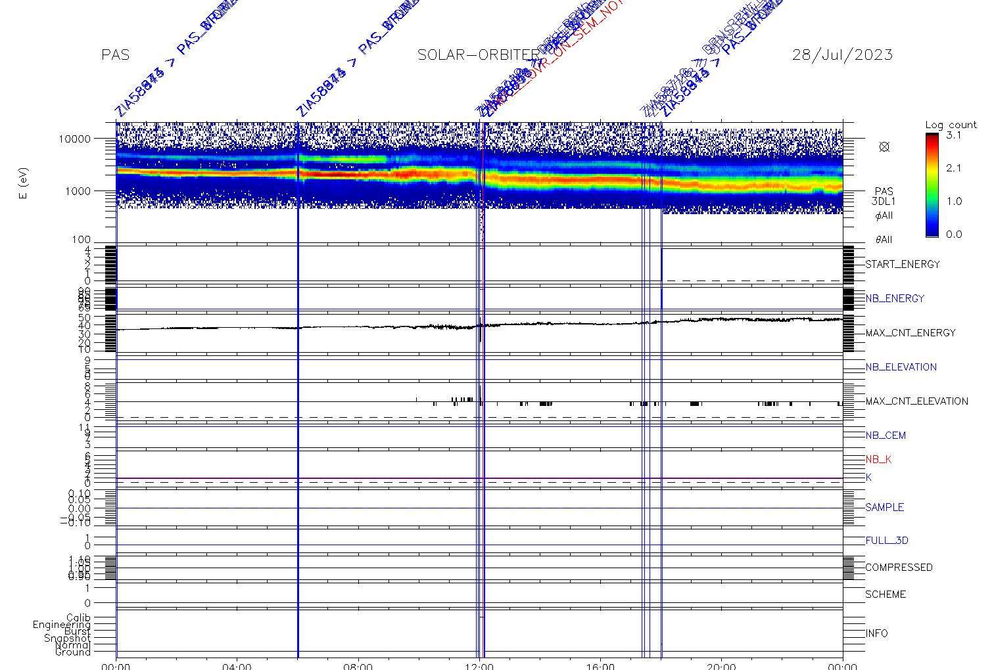994x670 pixels.
Task: Click the φAll azimuth label
Action: [884, 216]
